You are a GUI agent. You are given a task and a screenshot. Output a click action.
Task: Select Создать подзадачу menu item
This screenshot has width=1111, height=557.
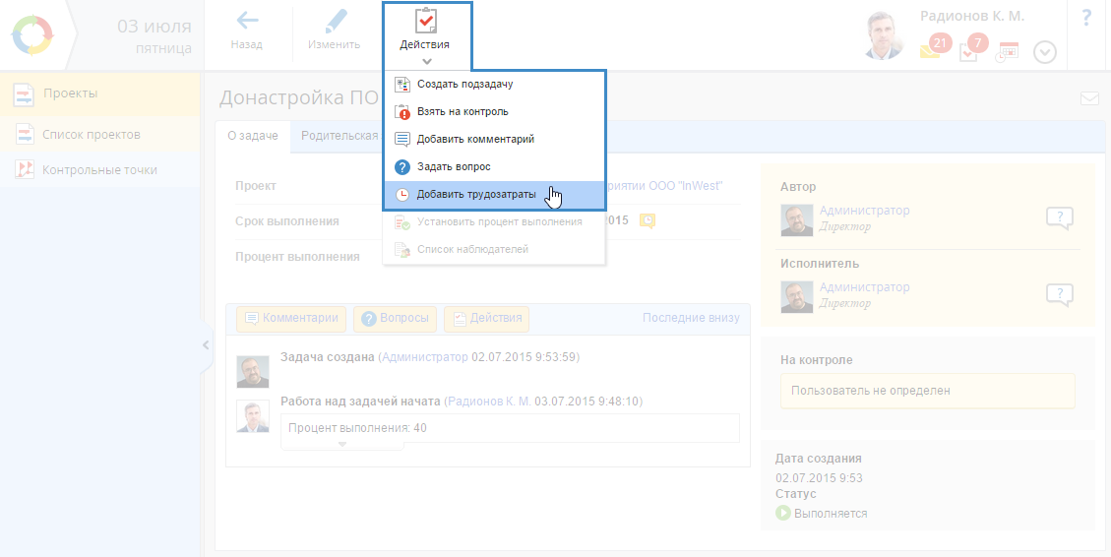click(x=494, y=85)
